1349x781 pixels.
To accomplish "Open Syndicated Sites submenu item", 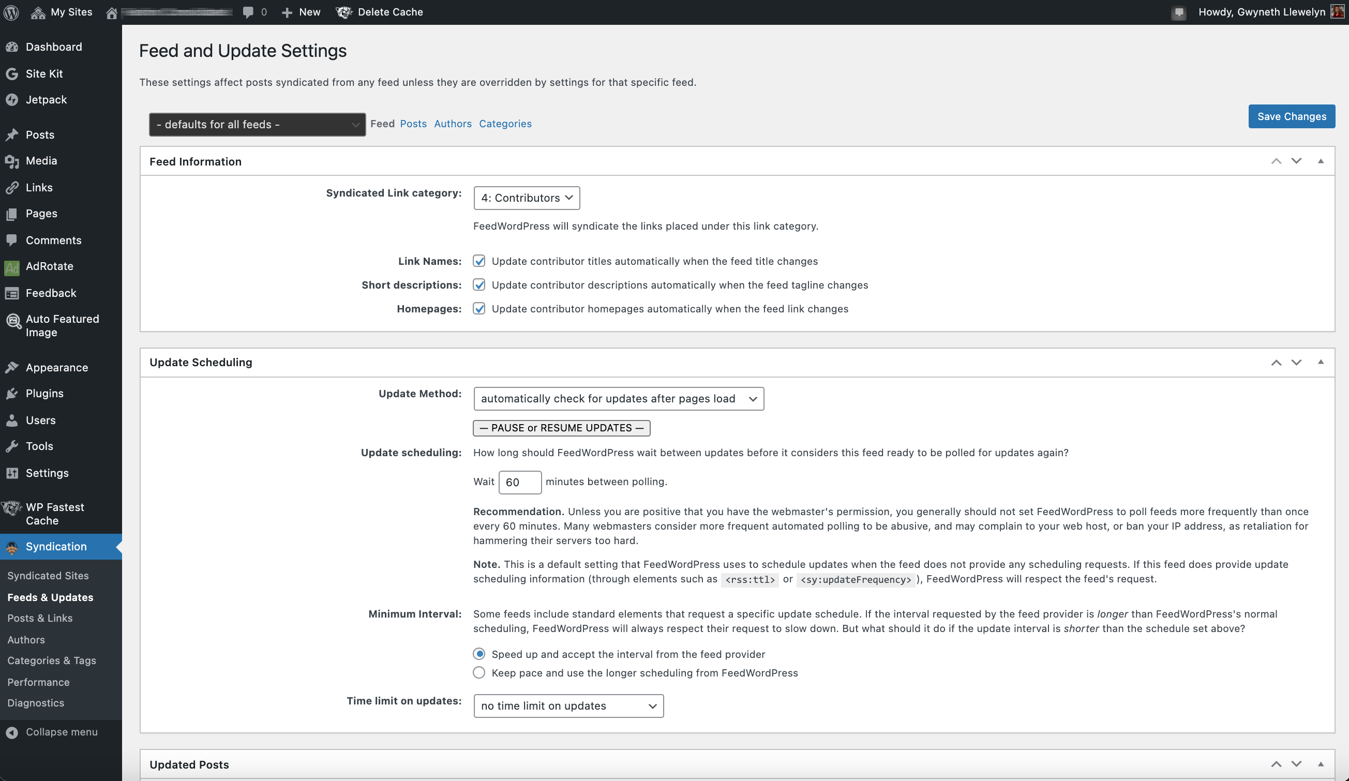I will pos(48,576).
